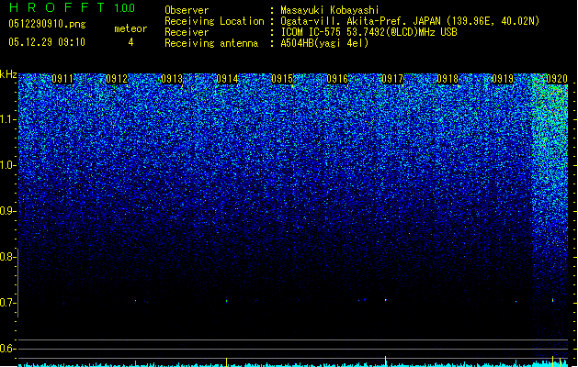The image size is (578, 367).
Task: Click the cyan signal strength graph at bottom
Action: 276,363
